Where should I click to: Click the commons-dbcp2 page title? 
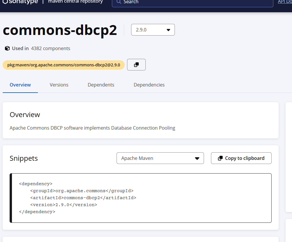click(x=60, y=30)
